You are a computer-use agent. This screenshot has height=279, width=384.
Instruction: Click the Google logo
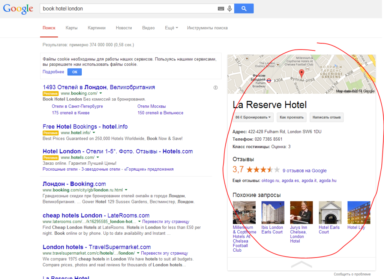coord(18,9)
